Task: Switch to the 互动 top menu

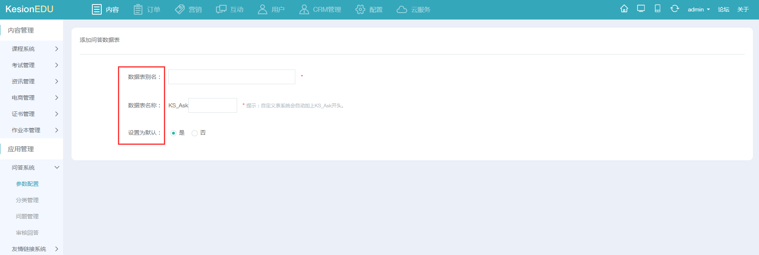Action: click(x=230, y=9)
